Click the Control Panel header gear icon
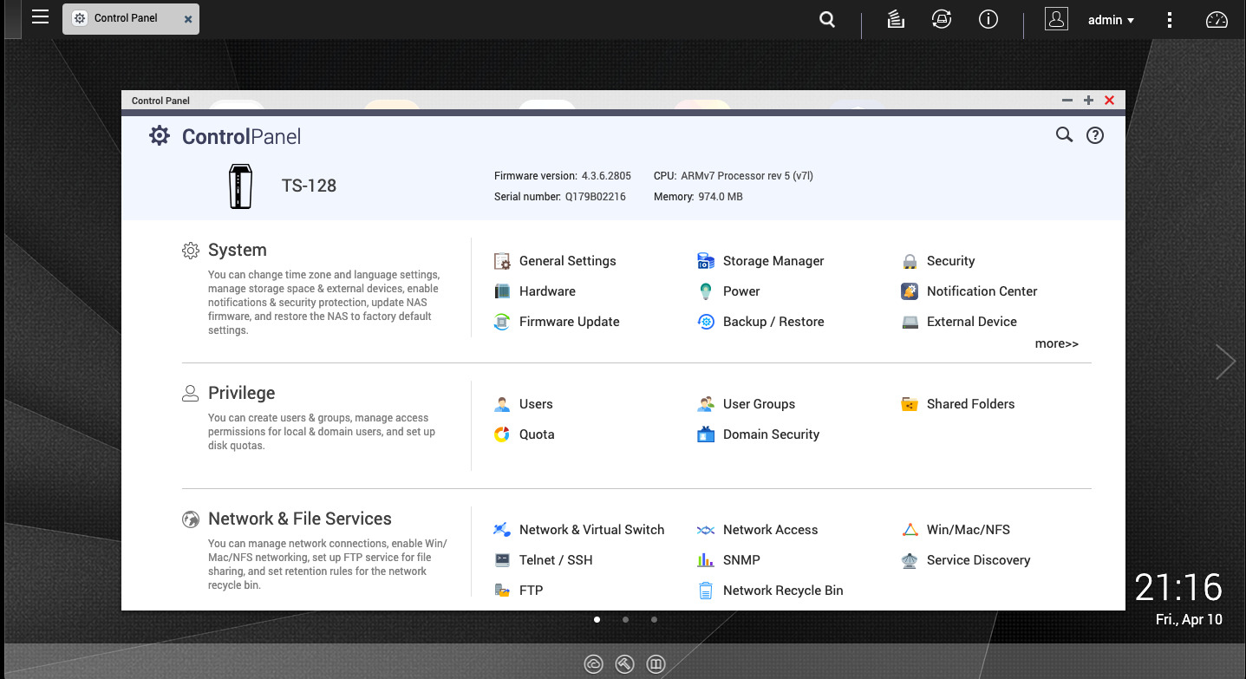 160,135
